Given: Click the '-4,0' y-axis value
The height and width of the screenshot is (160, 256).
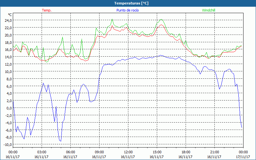Looking at the screenshot, I should [x=9, y=123].
